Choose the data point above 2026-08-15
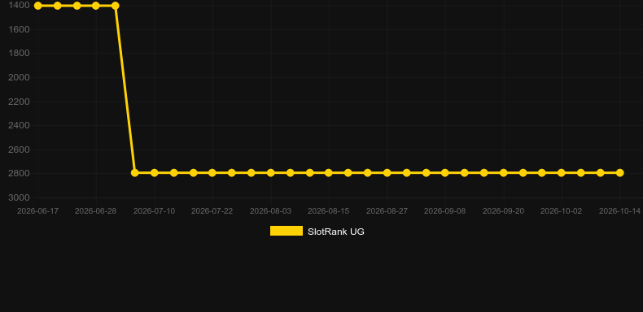Image resolution: width=643 pixels, height=312 pixels. (329, 173)
